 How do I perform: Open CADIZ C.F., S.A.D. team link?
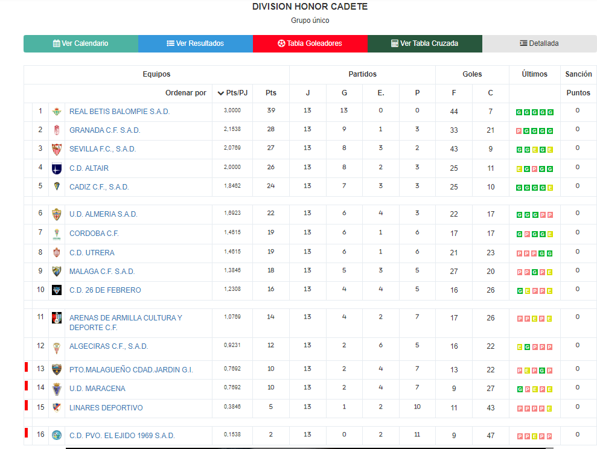(x=99, y=187)
